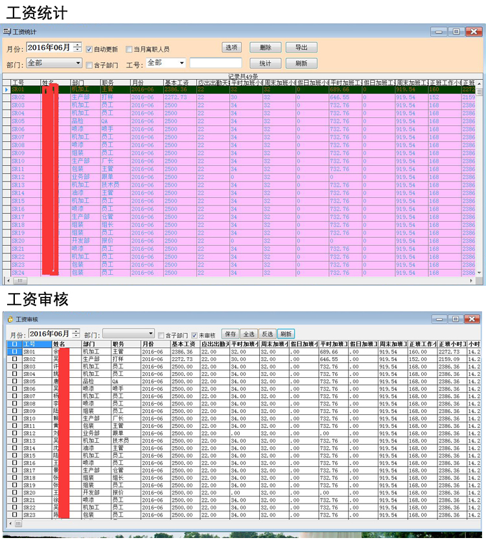The width and height of the screenshot is (486, 551).
Task: Click the 业务部 cell in 工资统计 row SR12
Action: [x=86, y=177]
